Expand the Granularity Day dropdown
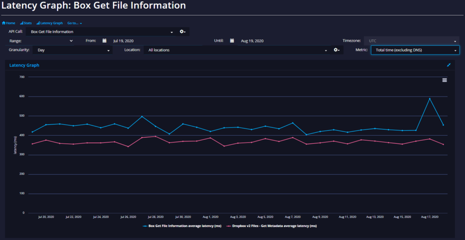This screenshot has height=240, width=465. (73, 50)
